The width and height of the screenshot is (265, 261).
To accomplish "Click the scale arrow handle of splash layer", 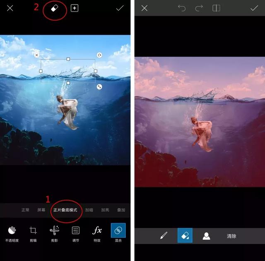I will [99, 87].
